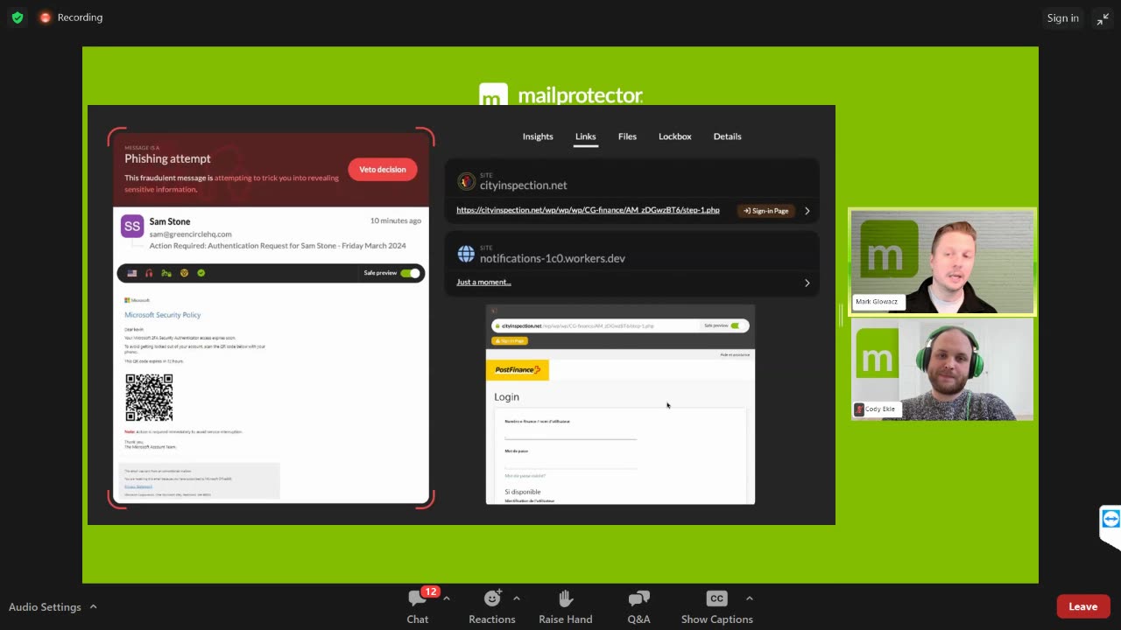The height and width of the screenshot is (630, 1121).
Task: Select Mark Glowacz's video tile
Action: tap(942, 262)
